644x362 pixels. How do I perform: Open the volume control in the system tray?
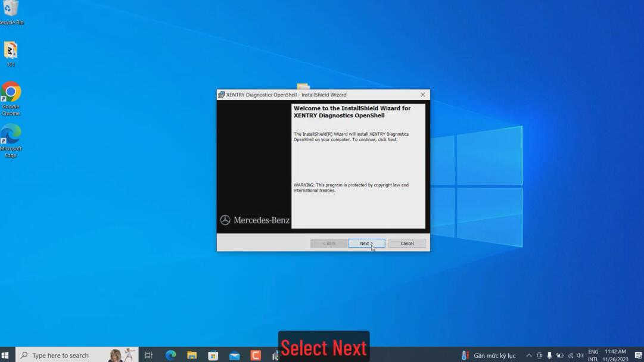[580, 355]
